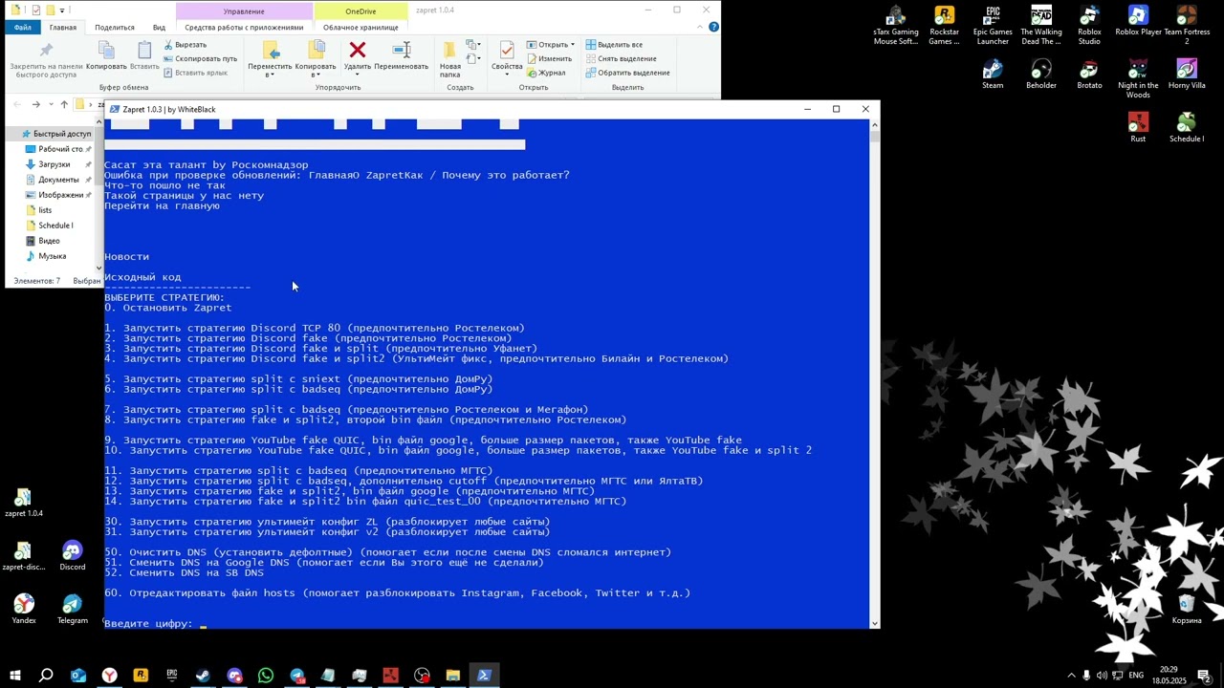
Task: Launch Rockstar Games Launcher from the desktop
Action: tap(944, 26)
